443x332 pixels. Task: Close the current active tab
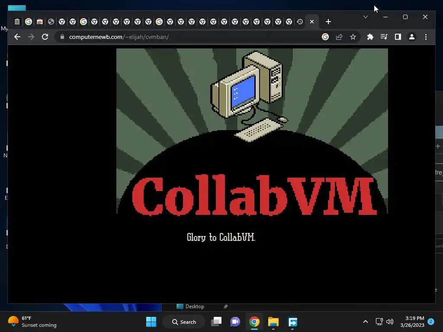coord(312,22)
